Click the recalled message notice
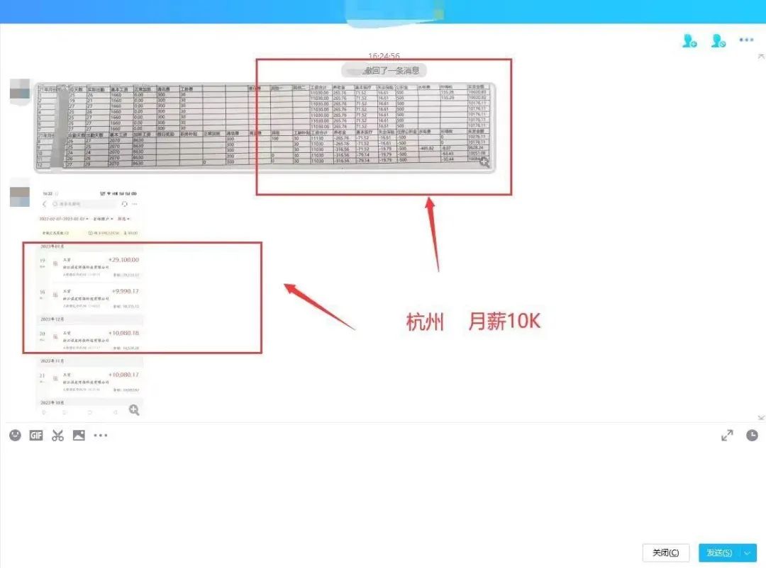This screenshot has width=766, height=568. tap(384, 71)
